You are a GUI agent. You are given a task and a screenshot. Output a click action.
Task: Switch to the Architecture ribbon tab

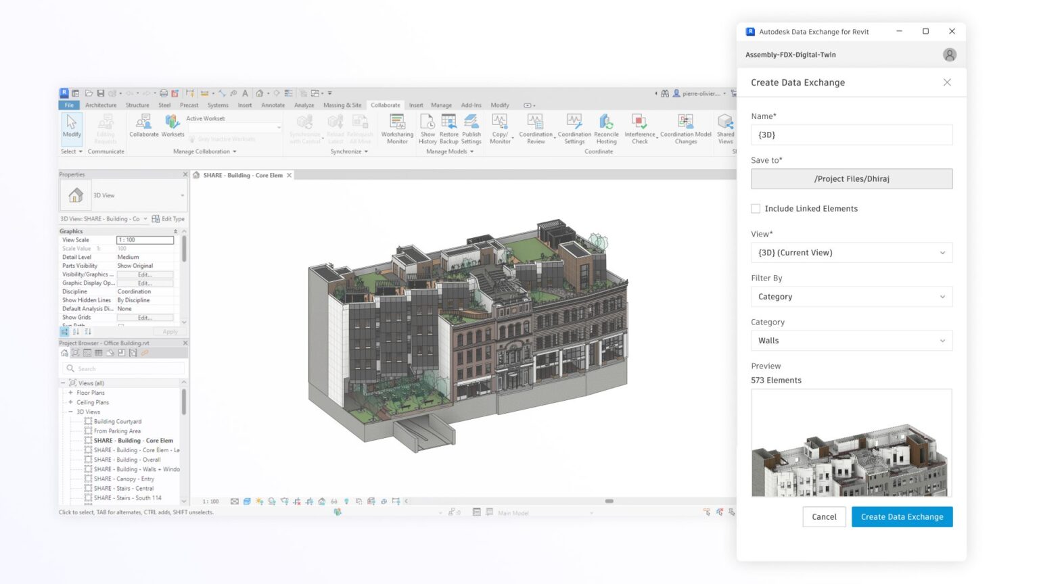[100, 105]
